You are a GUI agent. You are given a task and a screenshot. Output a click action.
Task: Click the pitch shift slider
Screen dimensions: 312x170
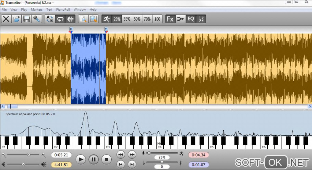pos(162,162)
